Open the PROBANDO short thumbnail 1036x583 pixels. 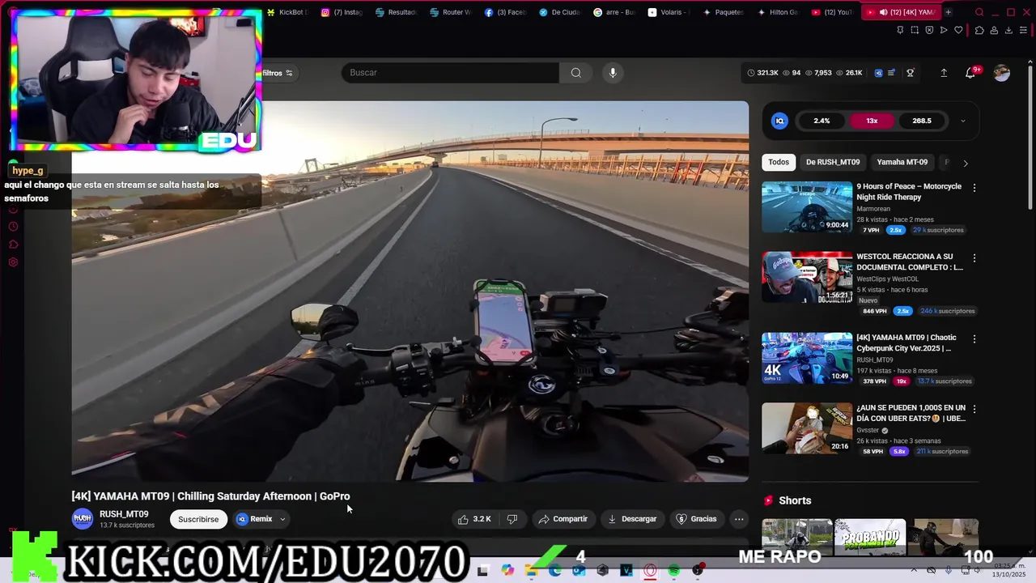pos(870,537)
